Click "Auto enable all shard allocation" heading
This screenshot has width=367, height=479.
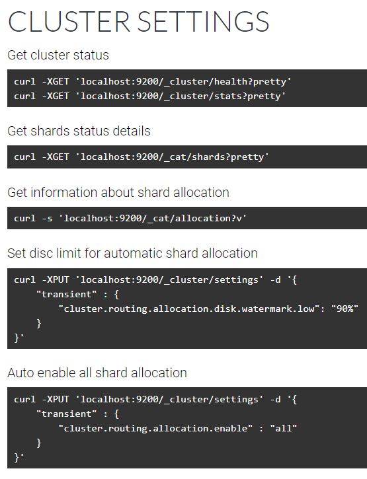[97, 373]
